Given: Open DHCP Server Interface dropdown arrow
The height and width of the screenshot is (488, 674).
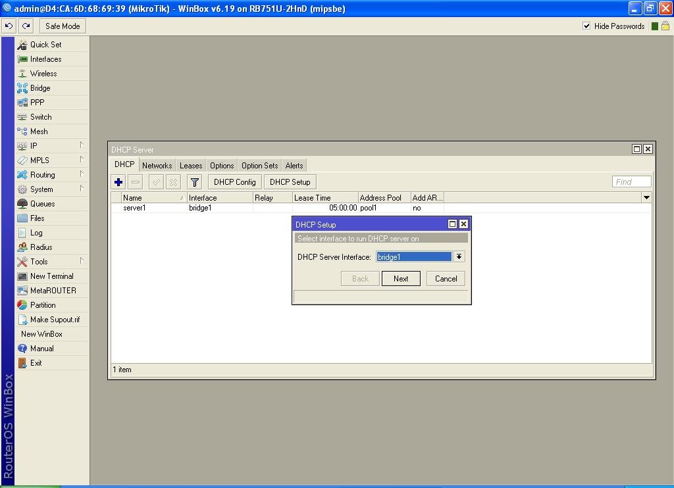Looking at the screenshot, I should (459, 257).
